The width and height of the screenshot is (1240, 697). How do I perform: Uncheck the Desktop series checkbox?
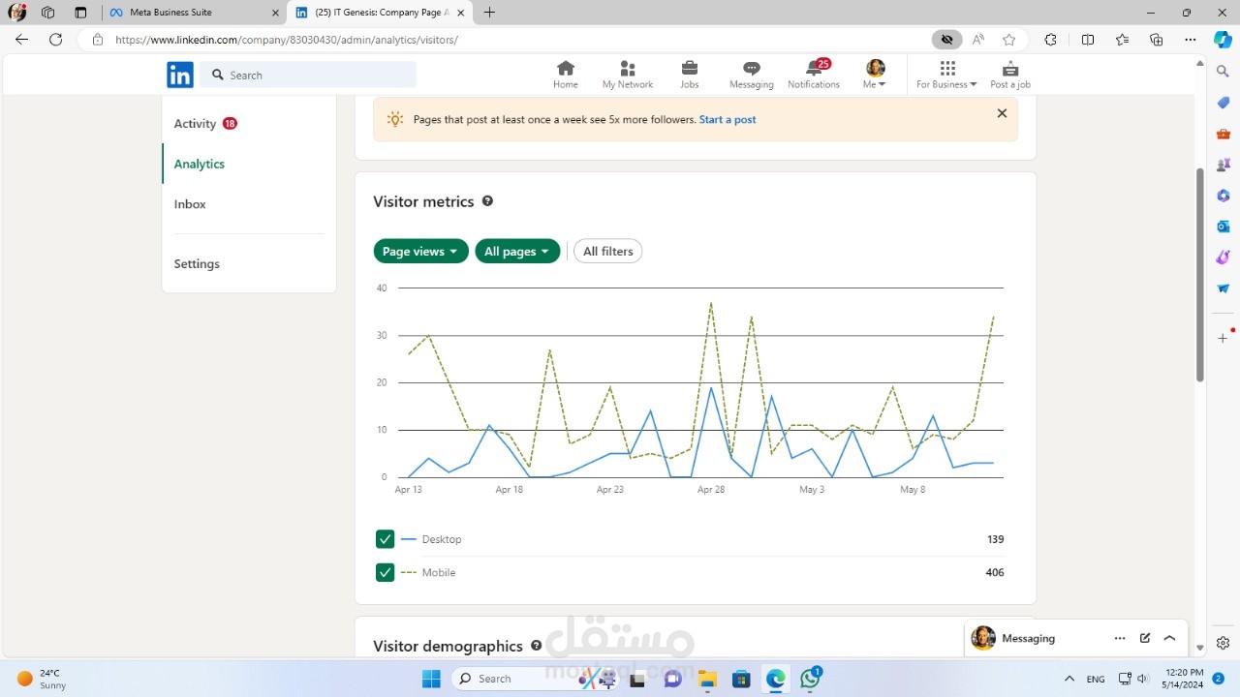point(385,539)
